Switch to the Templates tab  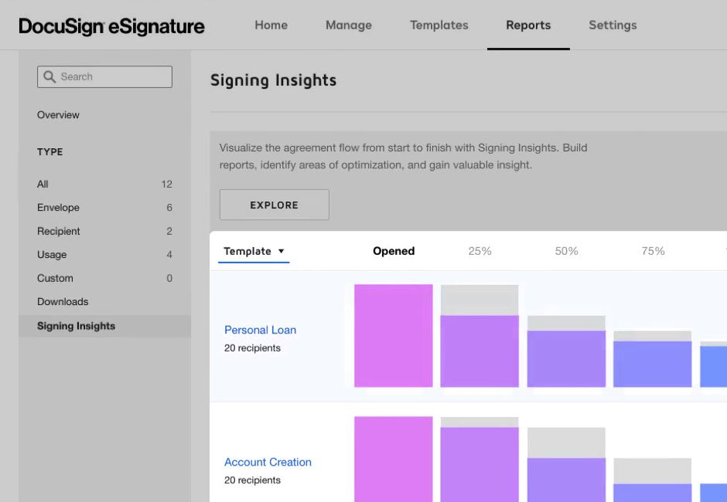click(x=439, y=25)
